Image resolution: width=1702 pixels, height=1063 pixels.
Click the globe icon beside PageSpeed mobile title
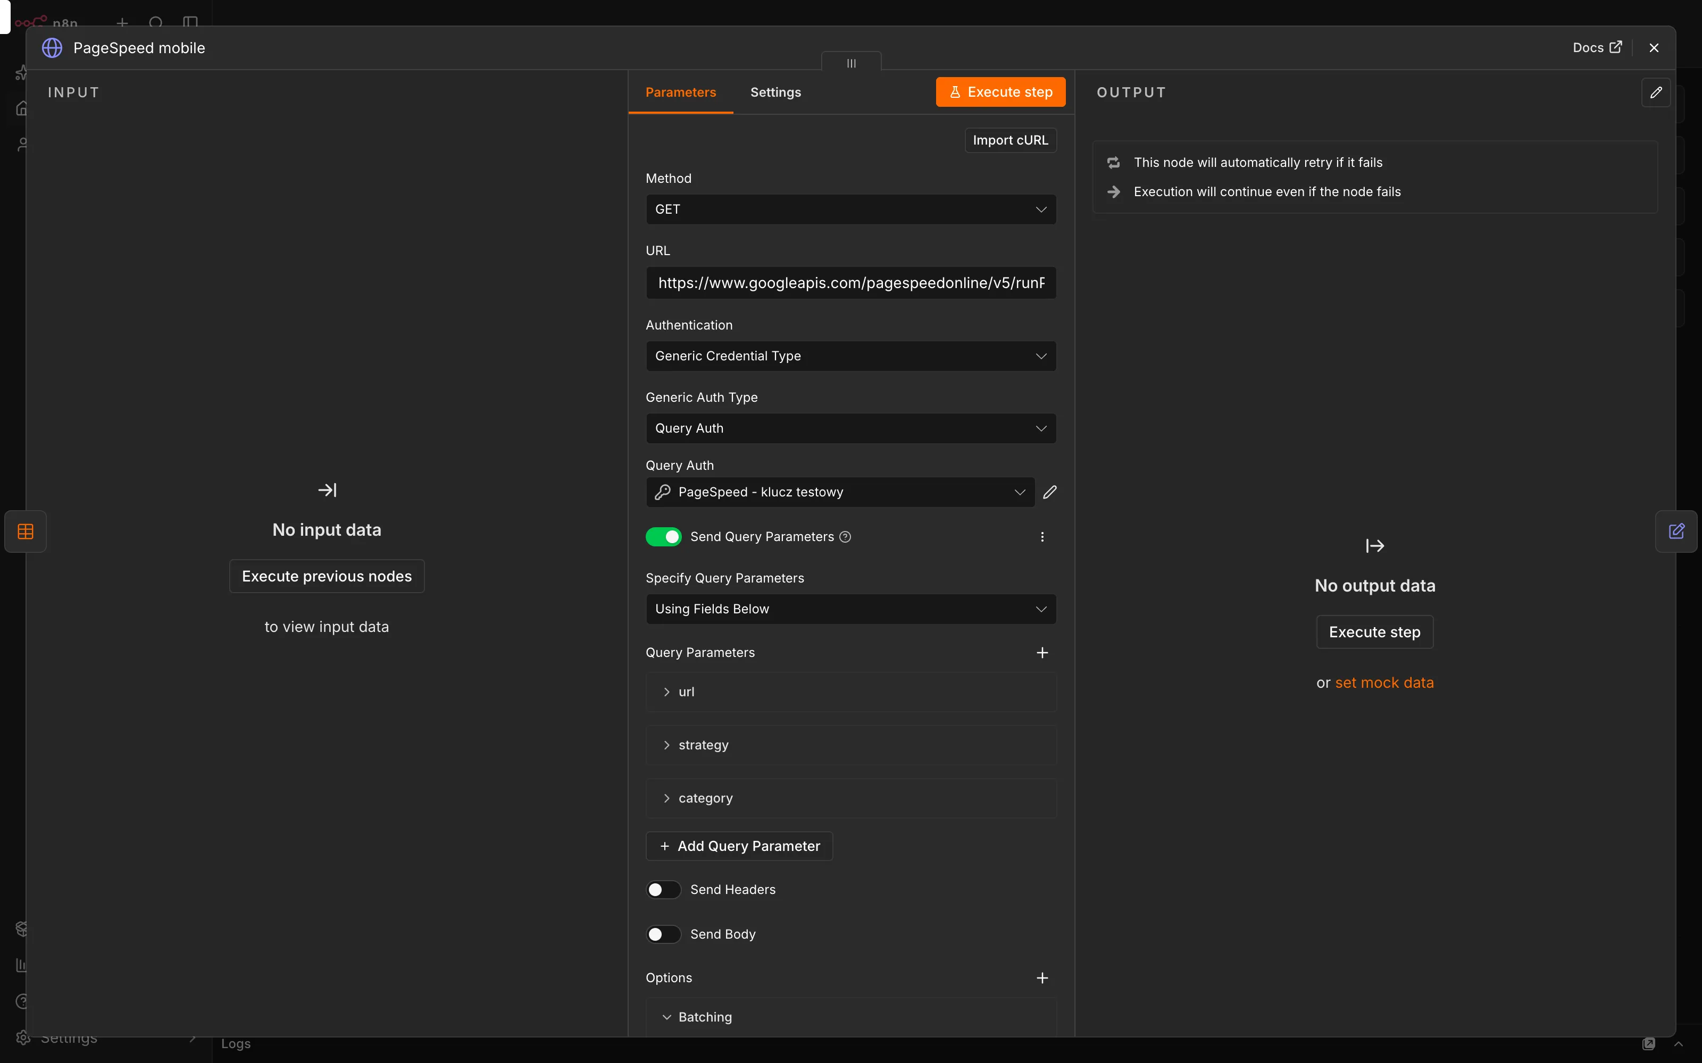(x=52, y=48)
